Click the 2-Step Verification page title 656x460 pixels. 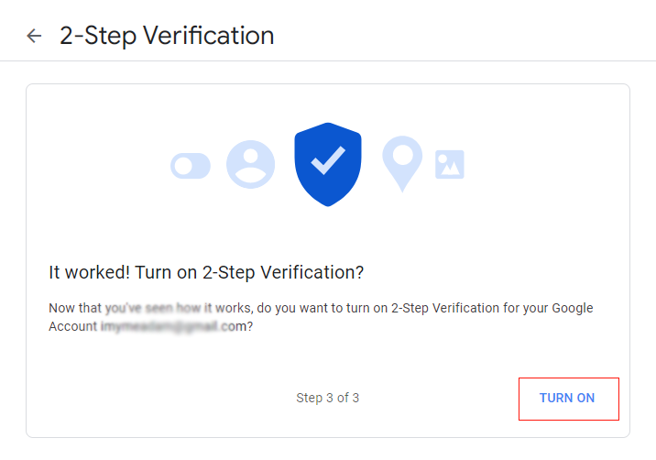pos(167,36)
